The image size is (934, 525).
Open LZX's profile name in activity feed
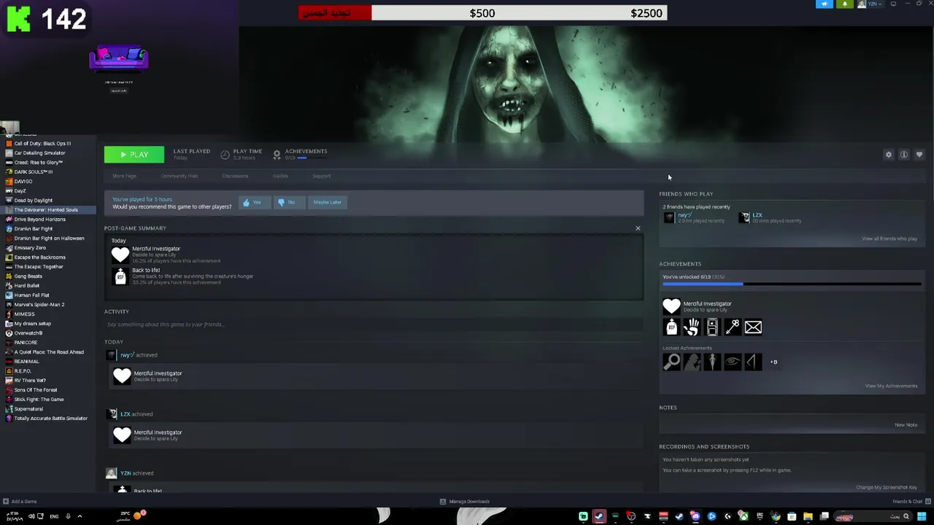(x=126, y=414)
